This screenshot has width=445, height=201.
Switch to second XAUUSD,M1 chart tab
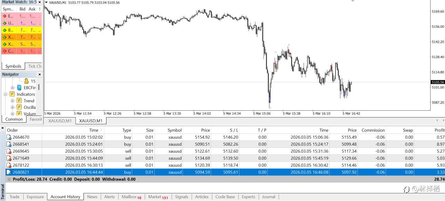[91, 121]
